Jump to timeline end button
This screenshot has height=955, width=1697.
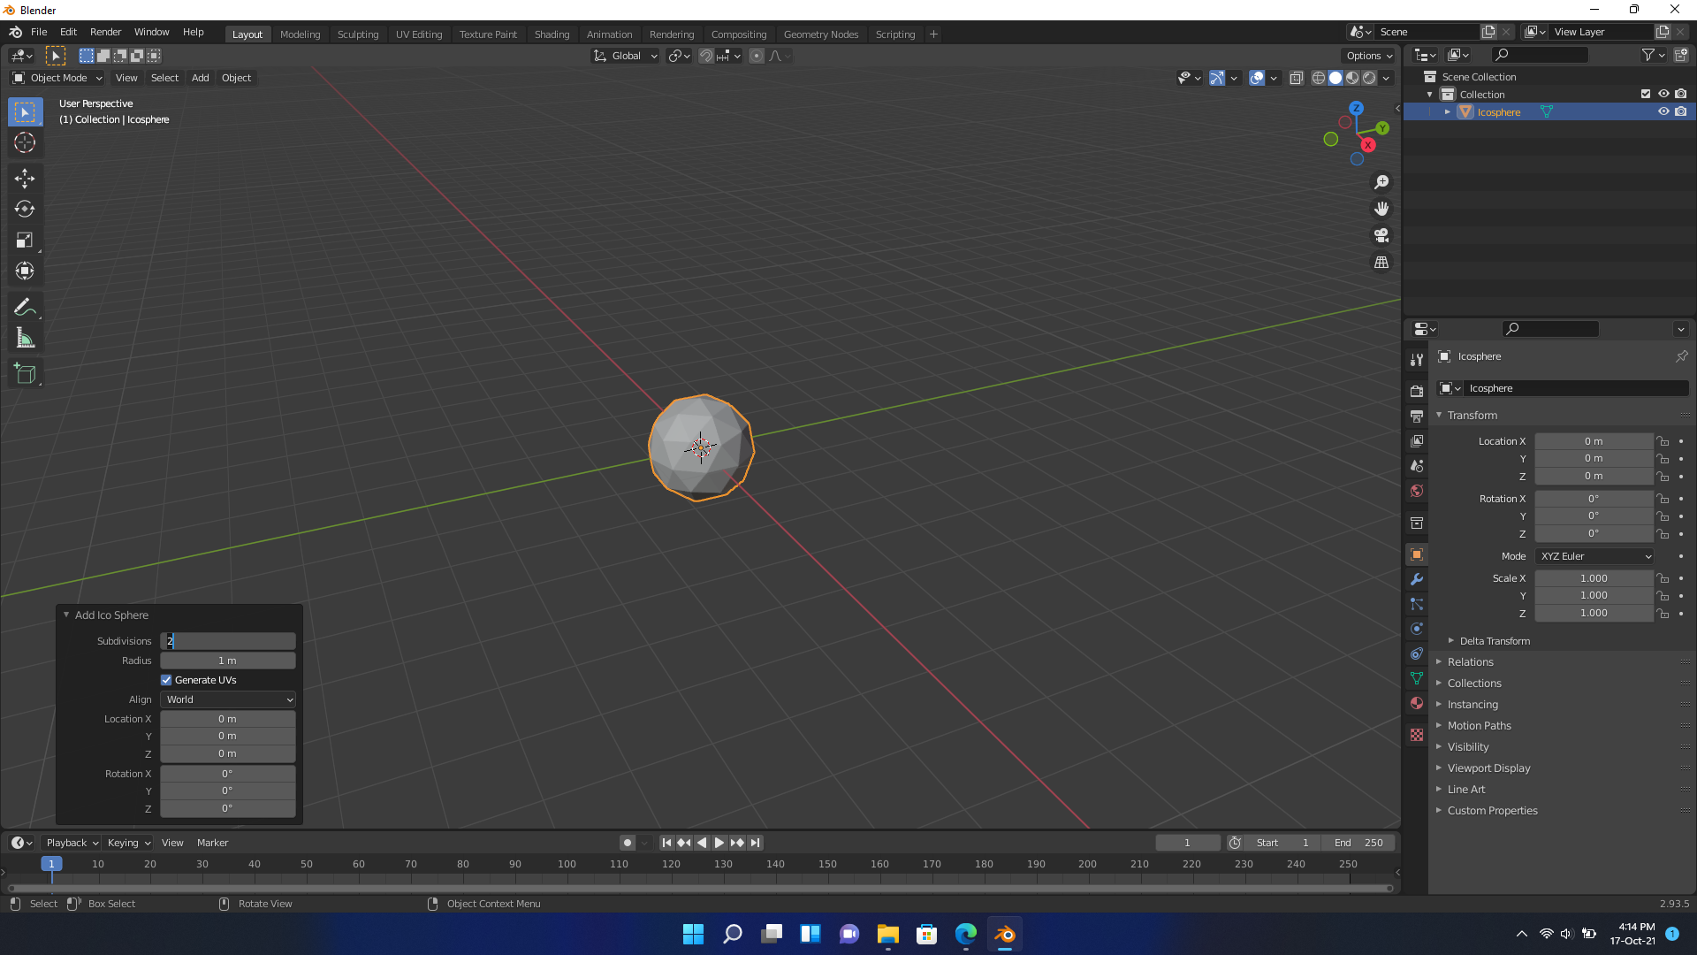tap(755, 843)
